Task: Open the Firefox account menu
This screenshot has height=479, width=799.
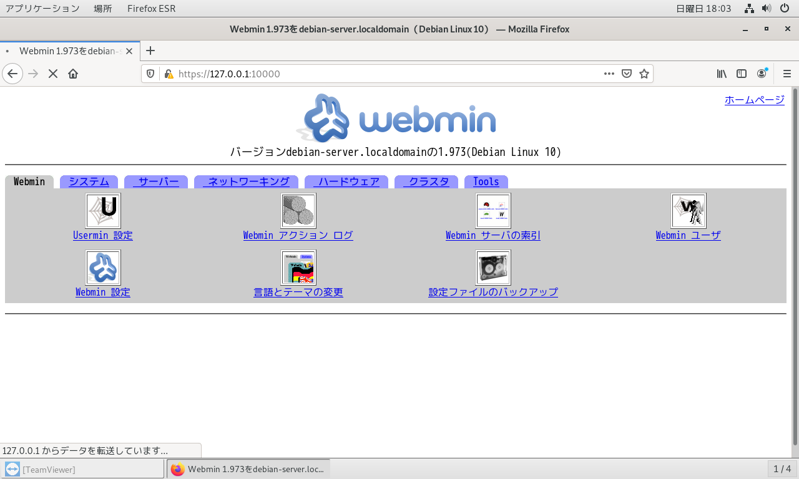Action: point(762,74)
